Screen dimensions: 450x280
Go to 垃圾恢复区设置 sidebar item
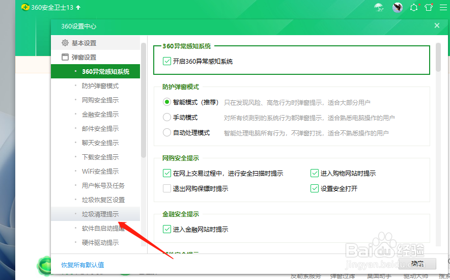95,200
